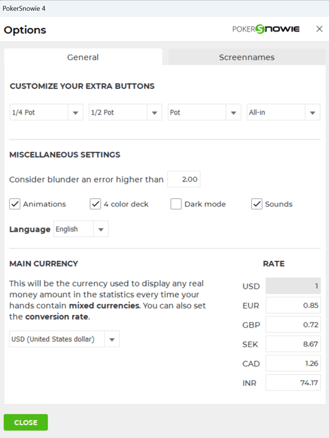This screenshot has height=438, width=329.
Task: Click the GBP currency label
Action: tap(251, 325)
